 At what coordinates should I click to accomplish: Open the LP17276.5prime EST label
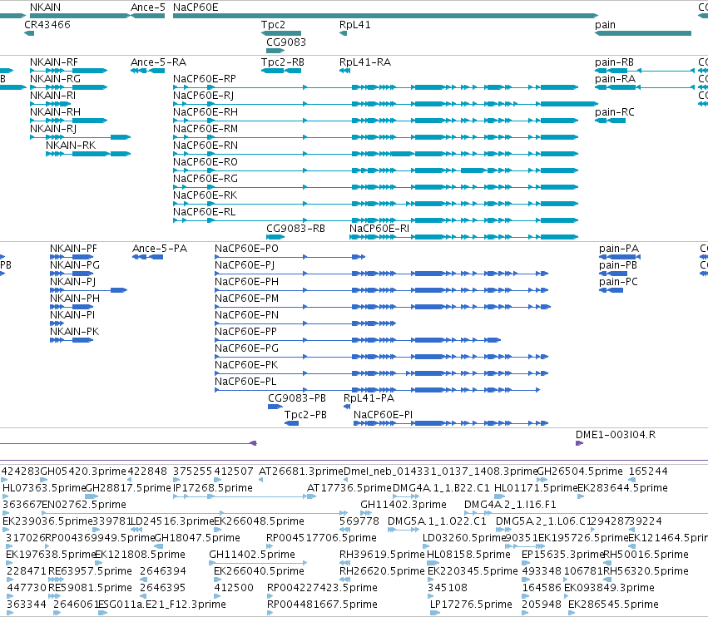[471, 605]
